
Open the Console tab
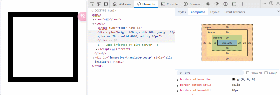pos(169,4)
